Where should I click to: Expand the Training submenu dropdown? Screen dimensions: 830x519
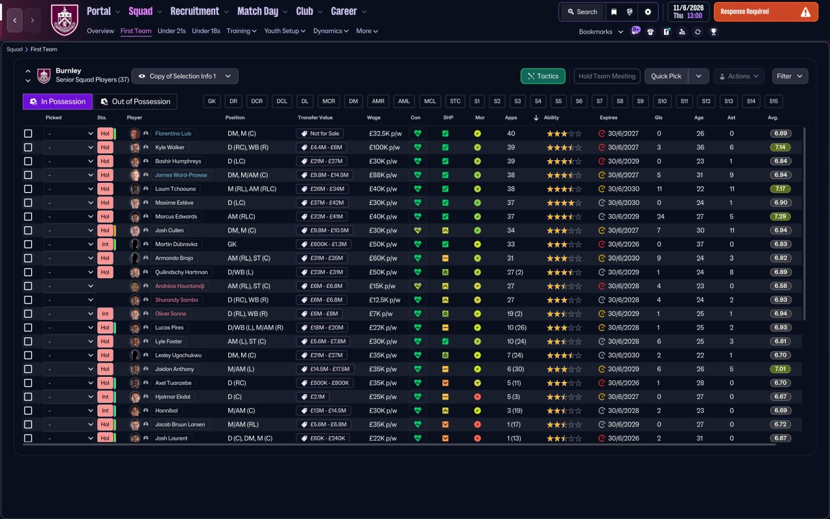pos(241,30)
